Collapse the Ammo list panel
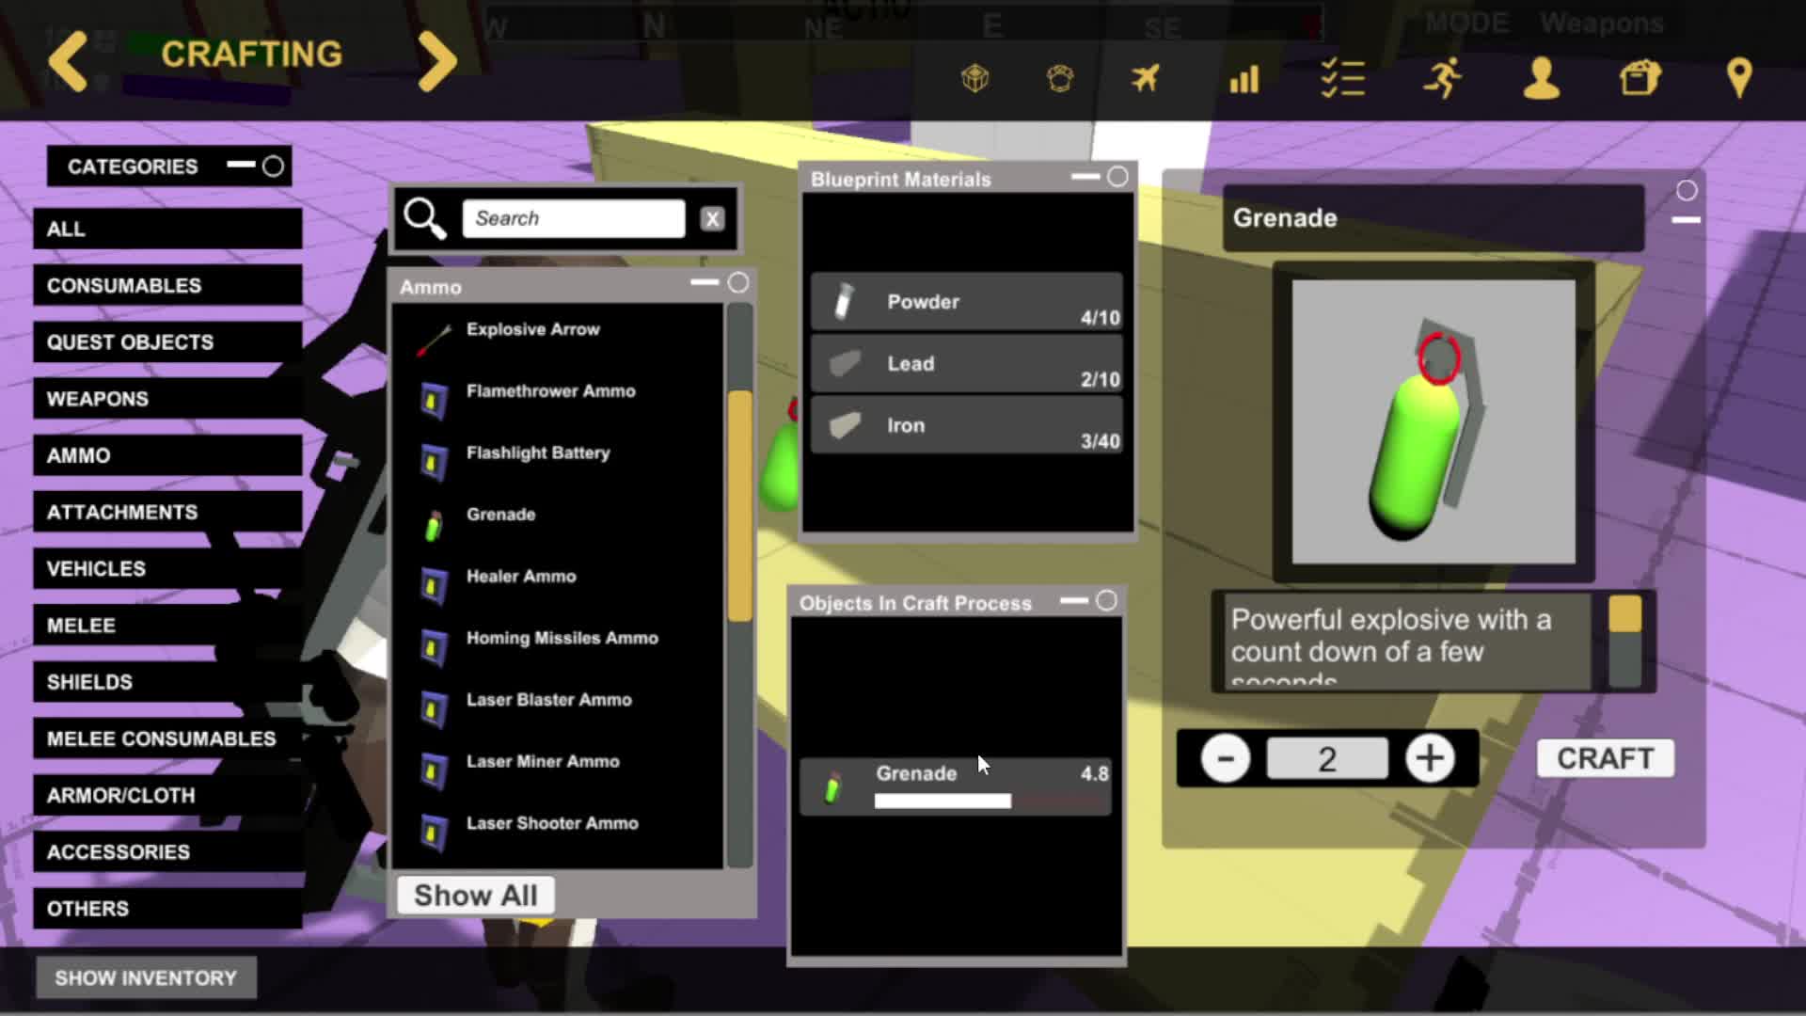1806x1016 pixels. [x=704, y=282]
